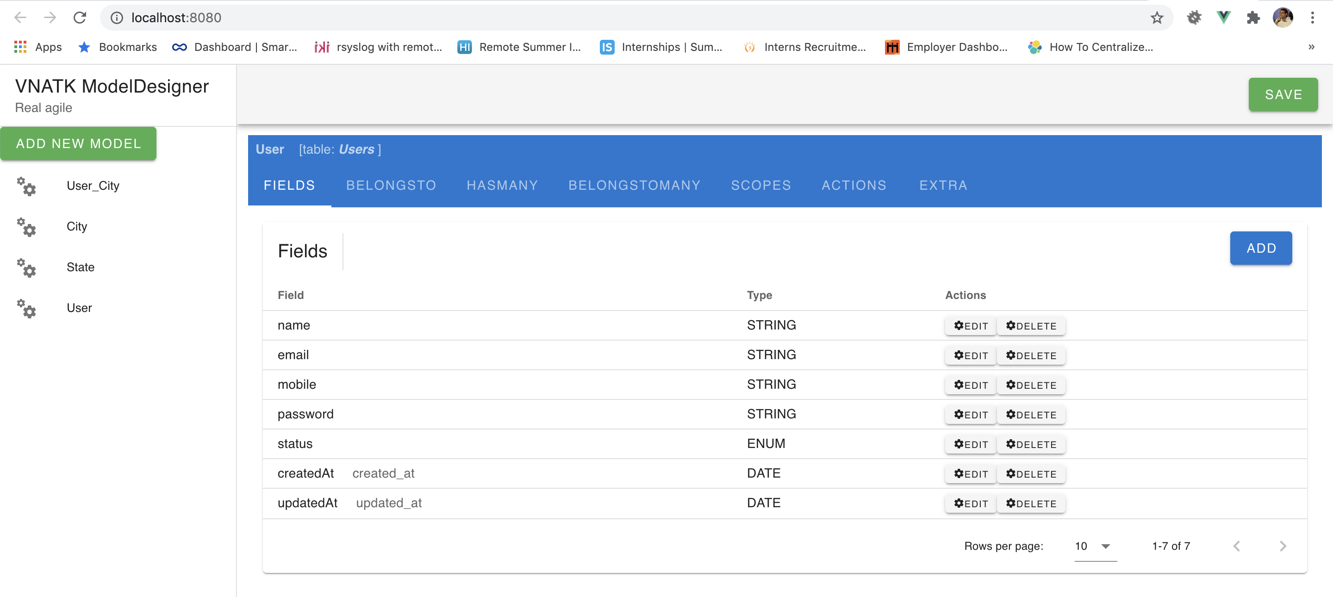1333x597 pixels.
Task: Reload the page with the refresh icon
Action: click(80, 18)
